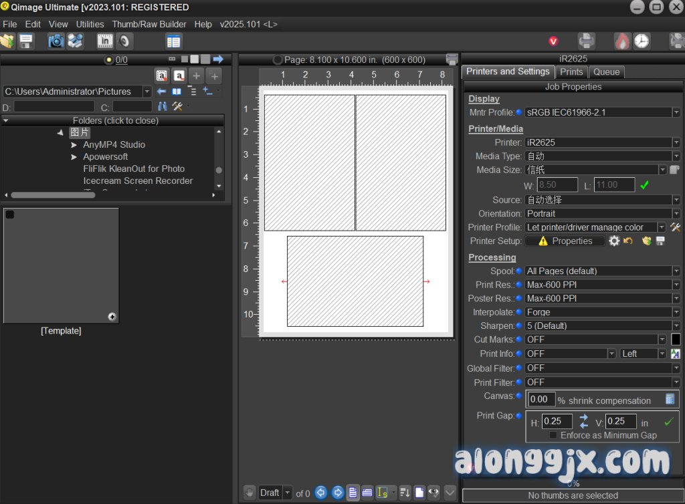The height and width of the screenshot is (504, 685).
Task: Go to the next page with right arrow
Action: point(337,493)
